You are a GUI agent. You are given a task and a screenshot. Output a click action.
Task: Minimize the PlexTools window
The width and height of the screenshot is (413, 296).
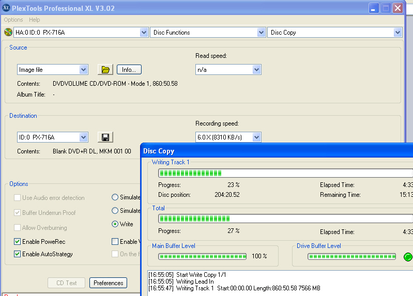tap(374, 8)
